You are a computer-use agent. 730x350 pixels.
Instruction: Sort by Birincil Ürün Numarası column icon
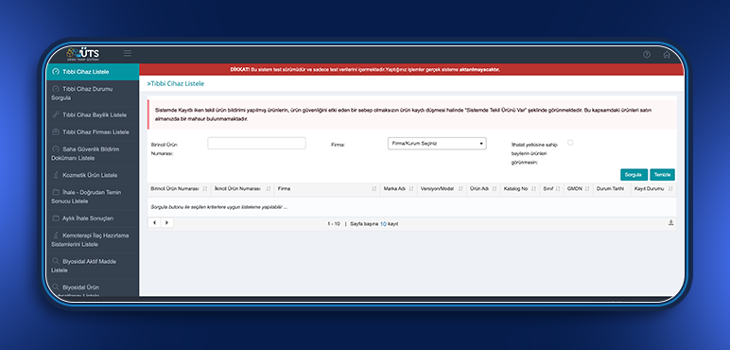205,189
